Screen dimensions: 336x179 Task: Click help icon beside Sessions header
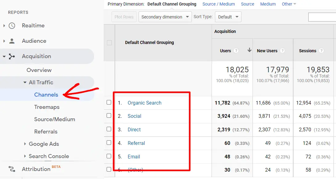pyautogui.click(x=321, y=51)
